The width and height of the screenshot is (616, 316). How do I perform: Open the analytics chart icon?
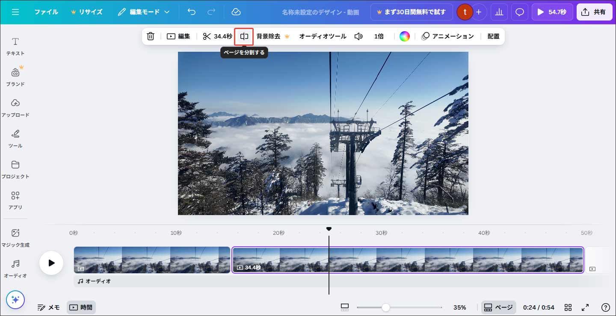(499, 12)
